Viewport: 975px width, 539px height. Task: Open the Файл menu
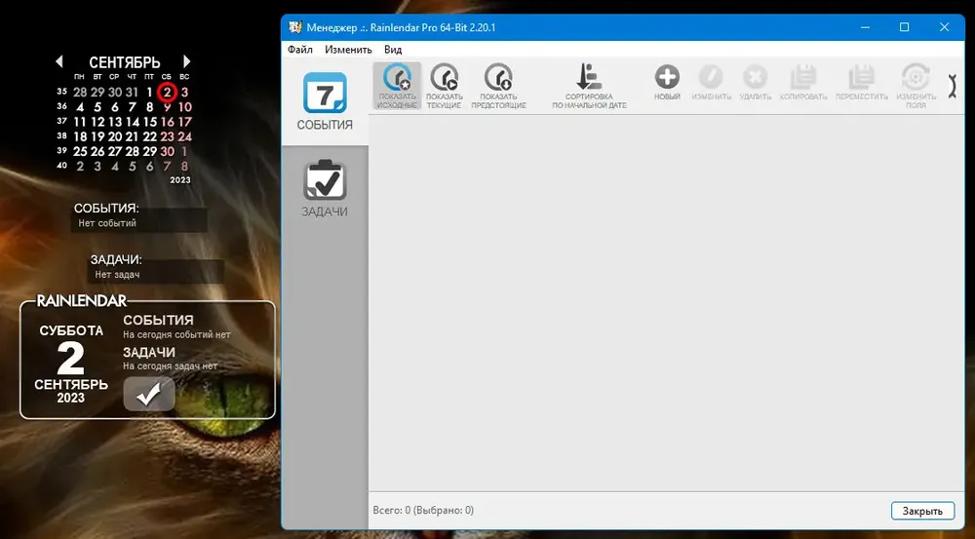pos(299,50)
